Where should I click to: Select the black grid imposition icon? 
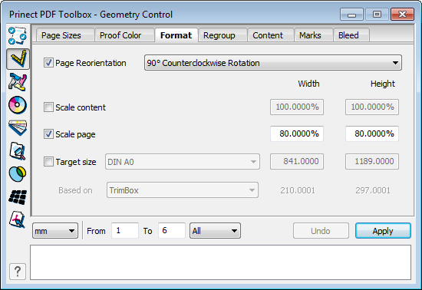(18, 197)
